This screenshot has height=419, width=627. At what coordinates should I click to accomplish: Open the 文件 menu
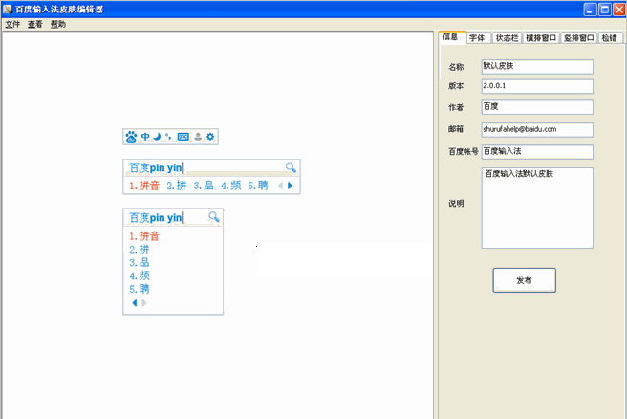click(12, 24)
